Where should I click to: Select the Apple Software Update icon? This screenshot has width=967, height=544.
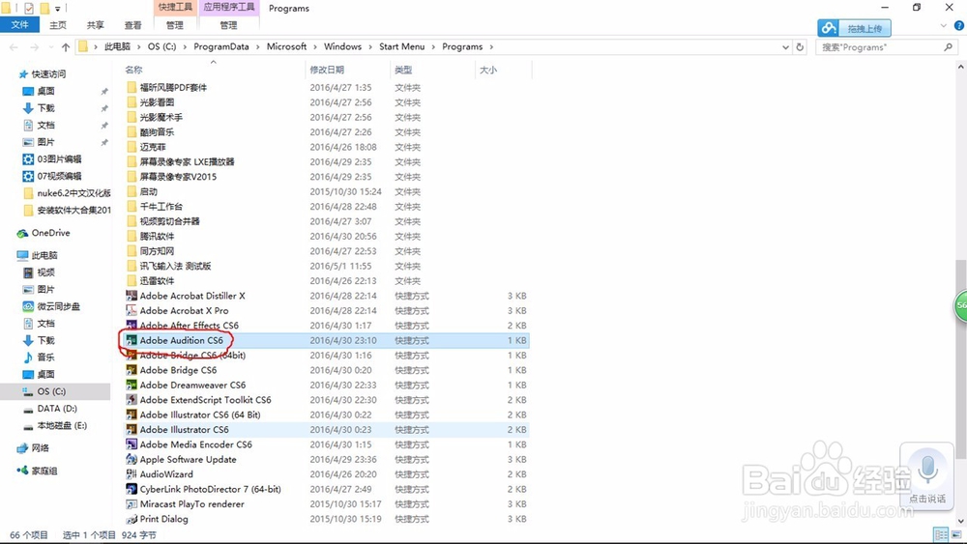coord(132,459)
